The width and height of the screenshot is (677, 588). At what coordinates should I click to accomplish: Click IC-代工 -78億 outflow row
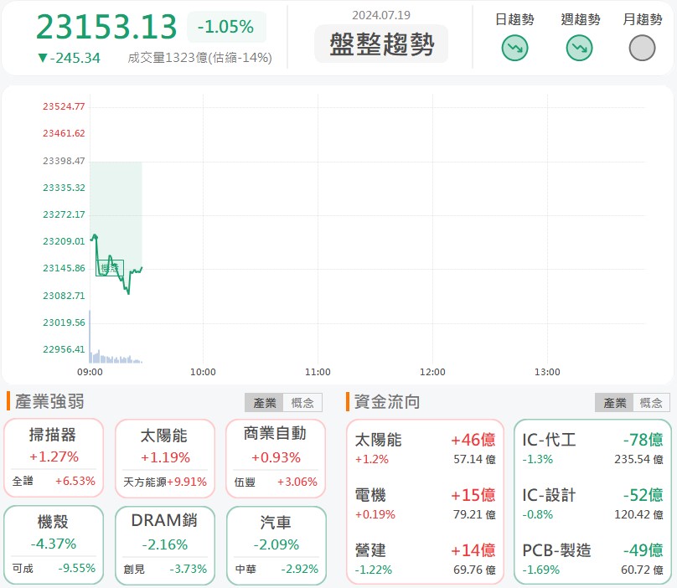point(592,449)
